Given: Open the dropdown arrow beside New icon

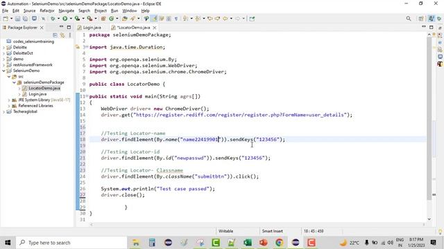Looking at the screenshot, I should tap(11, 19).
